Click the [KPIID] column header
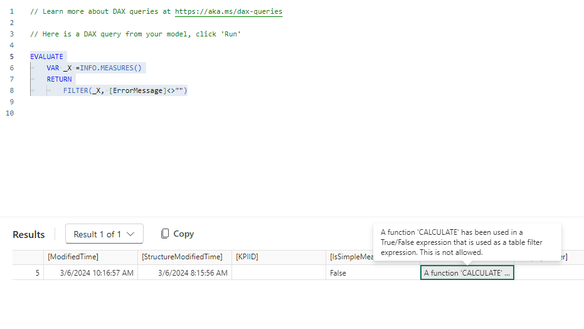This screenshot has width=584, height=329. [x=247, y=257]
